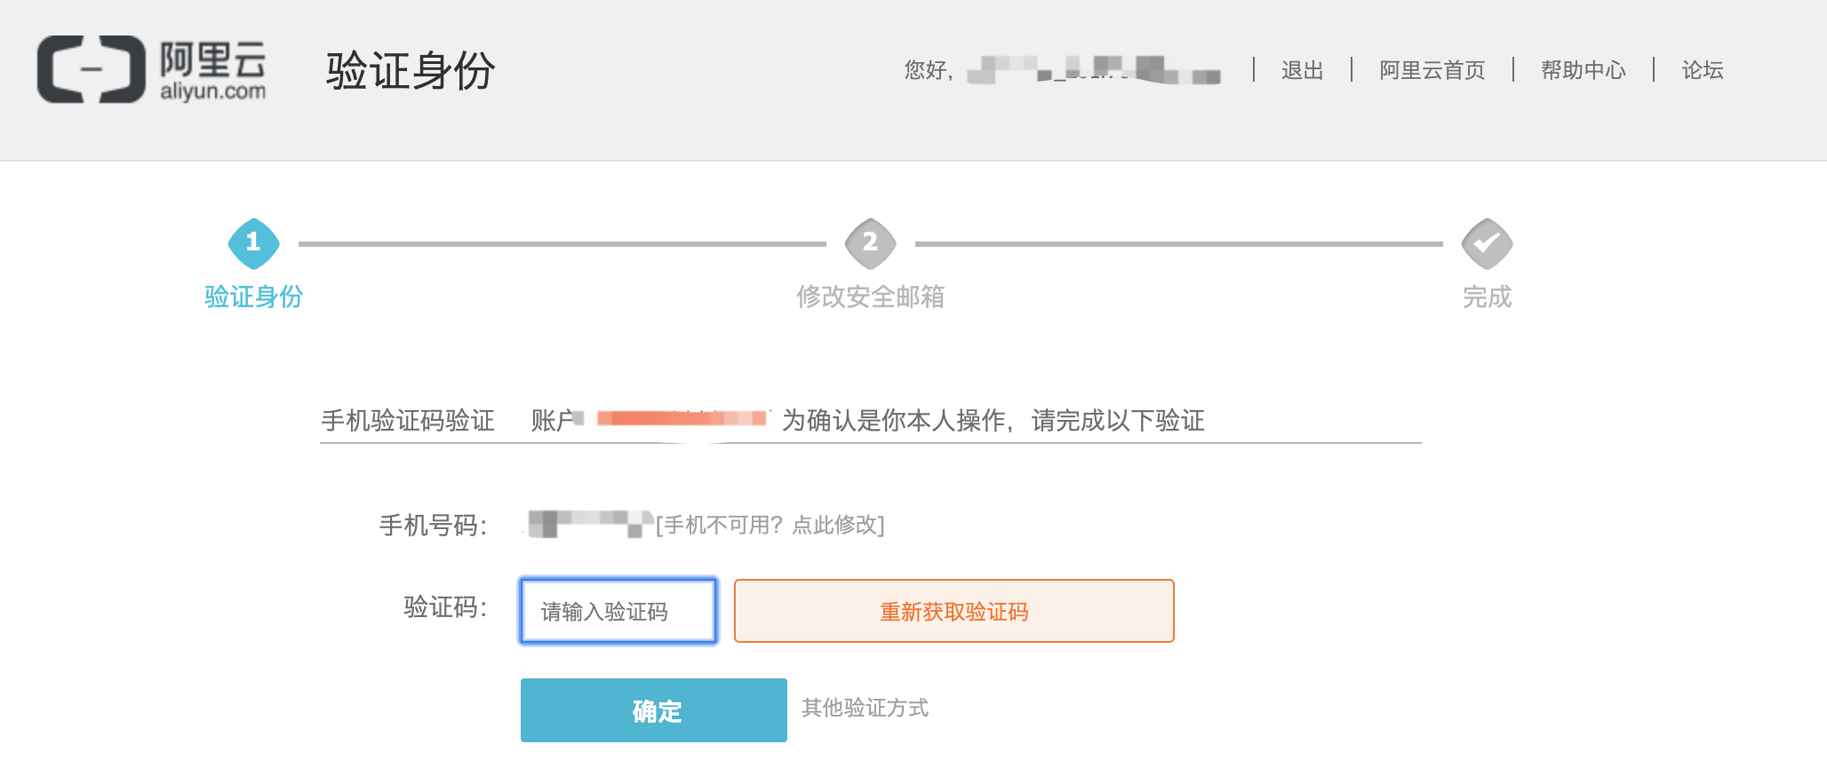Select the 验证身份 step label
Viewport: 1827px width, 776px height.
click(x=253, y=297)
